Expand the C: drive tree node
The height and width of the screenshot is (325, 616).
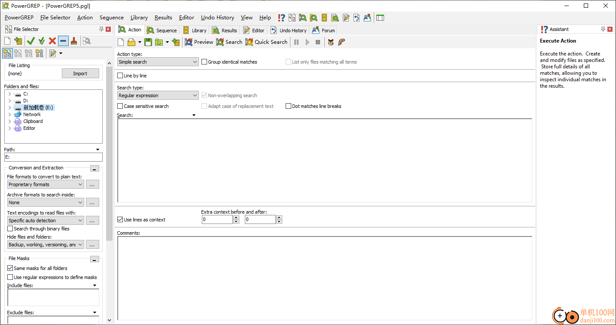pyautogui.click(x=9, y=94)
